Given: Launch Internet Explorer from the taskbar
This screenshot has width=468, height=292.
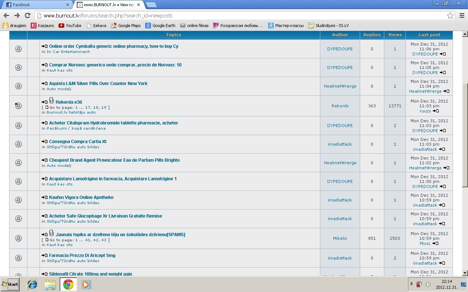Looking at the screenshot, I should click(x=32, y=284).
